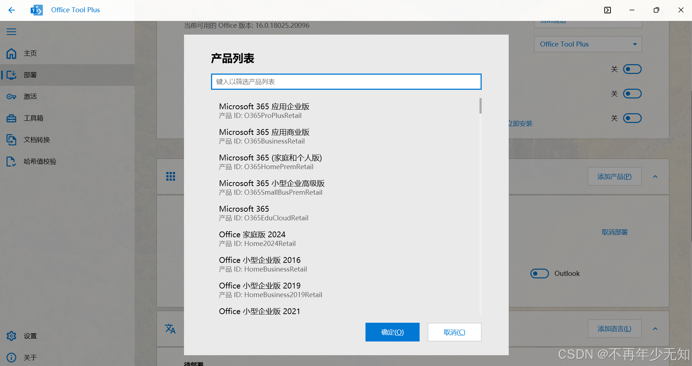The image size is (692, 366).
Task: Click the Office Tool Plus logo icon
Action: (x=36, y=10)
